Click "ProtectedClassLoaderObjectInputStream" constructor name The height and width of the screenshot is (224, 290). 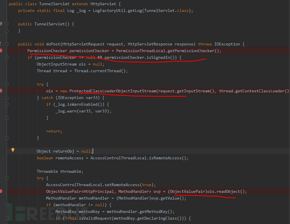tap(113, 91)
